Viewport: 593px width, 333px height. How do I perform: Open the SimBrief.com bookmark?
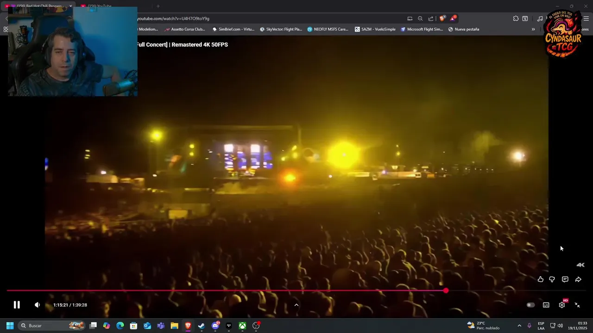233,29
